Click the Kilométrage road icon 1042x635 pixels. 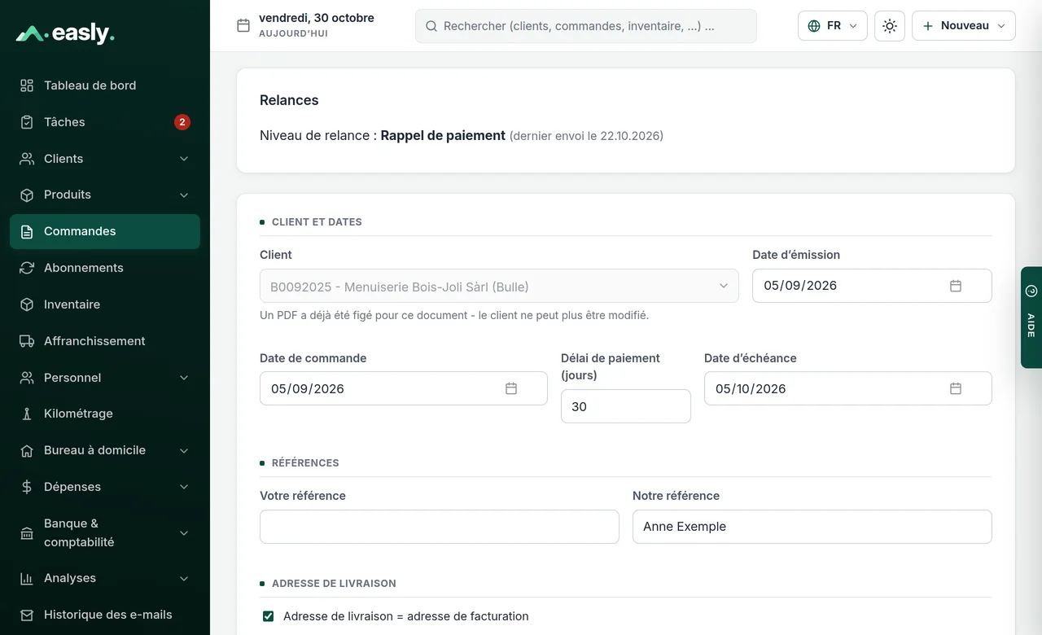coord(27,414)
